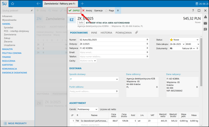Focus Szukaj poleceń search box

16,11
